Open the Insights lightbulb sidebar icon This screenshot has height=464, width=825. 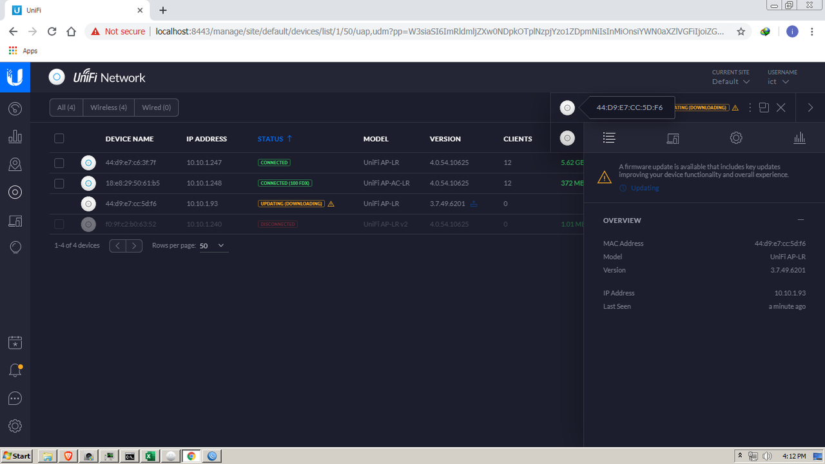pos(15,247)
